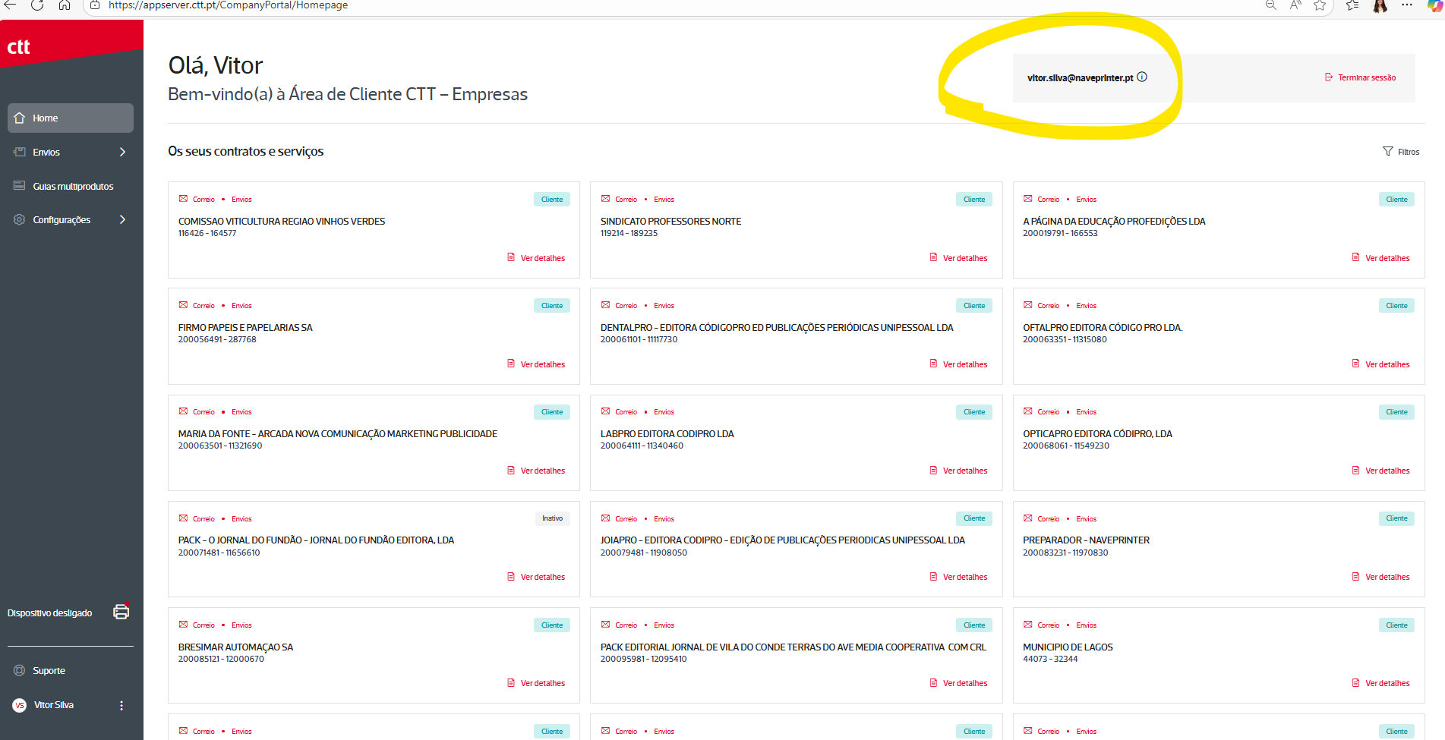
Task: Open Ver detalhes for LABPRO EDITORA CODIPRO LDA
Action: 958,471
